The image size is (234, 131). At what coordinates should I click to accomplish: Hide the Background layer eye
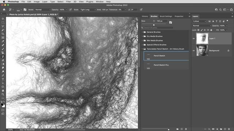pos(193,51)
